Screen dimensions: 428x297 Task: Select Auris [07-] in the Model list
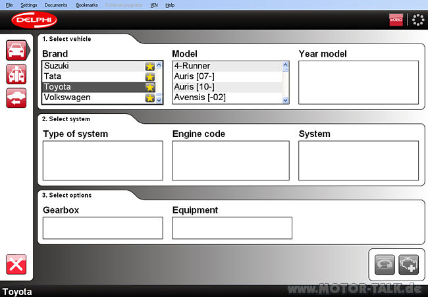pos(228,76)
